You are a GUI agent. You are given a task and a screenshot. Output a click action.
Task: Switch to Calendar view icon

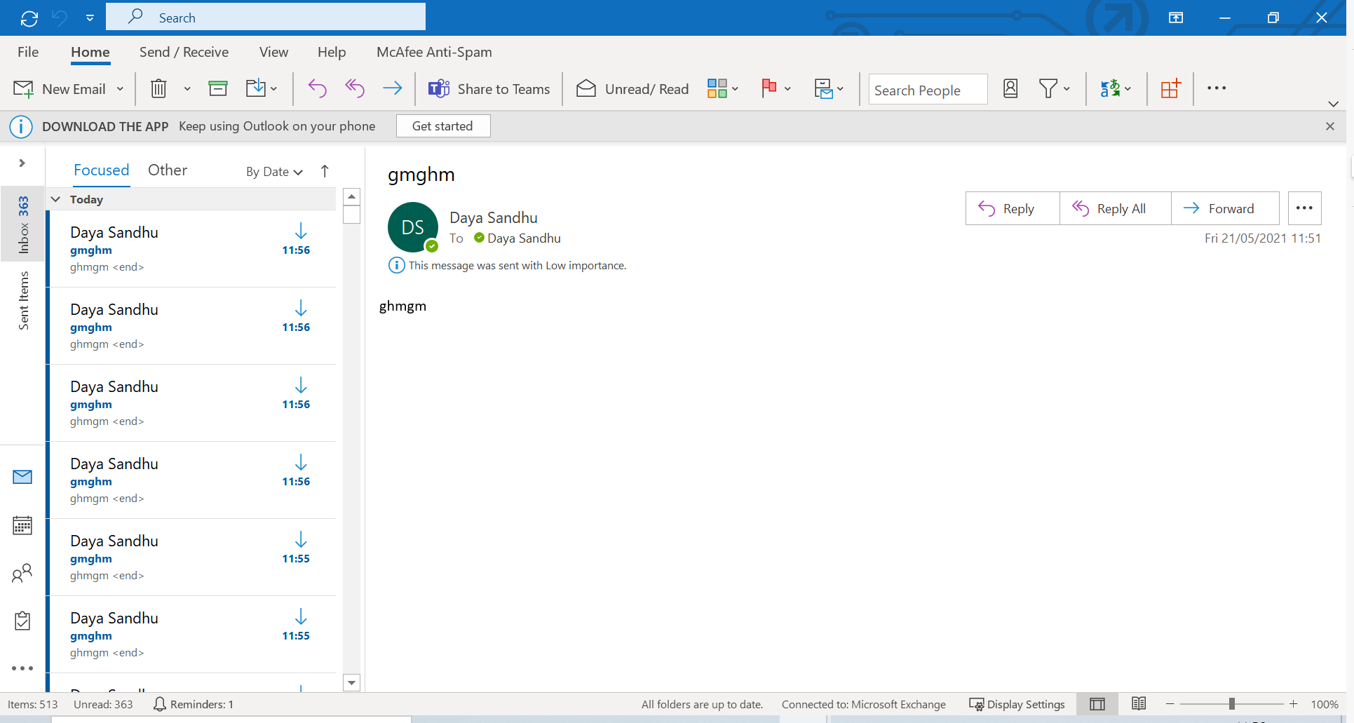pyautogui.click(x=22, y=525)
